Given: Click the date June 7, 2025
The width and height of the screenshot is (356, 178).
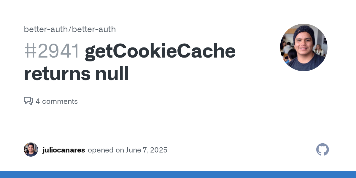Looking at the screenshot, I should (147, 150).
